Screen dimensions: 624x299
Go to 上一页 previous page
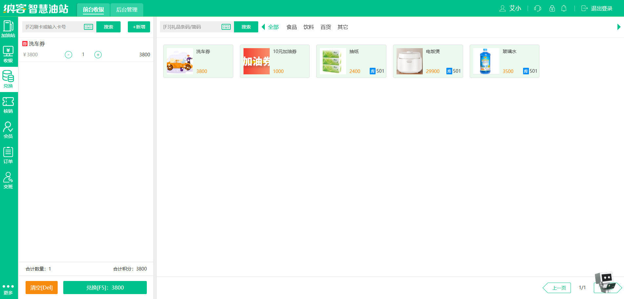(557, 288)
